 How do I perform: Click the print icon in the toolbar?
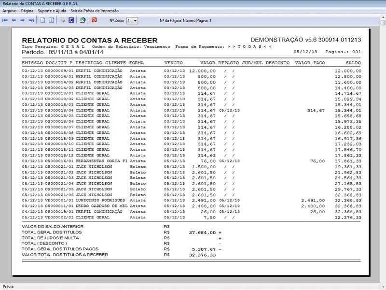point(62,19)
